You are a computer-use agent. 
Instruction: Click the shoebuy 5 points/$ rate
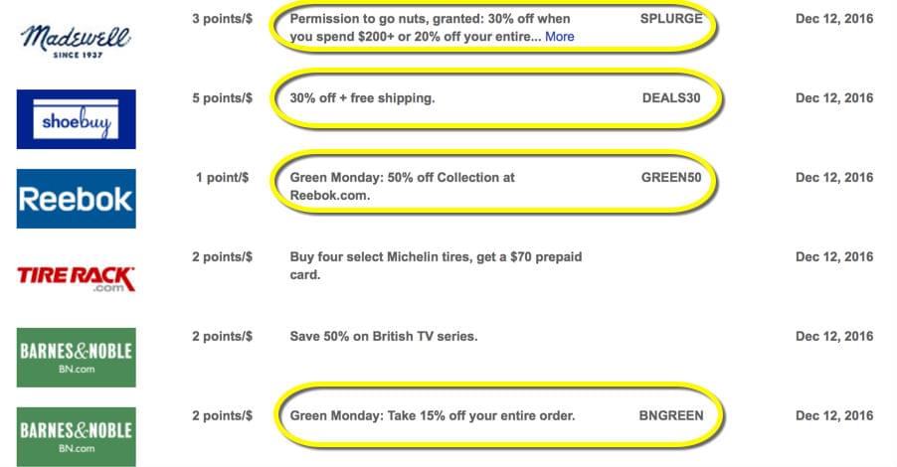pos(222,98)
